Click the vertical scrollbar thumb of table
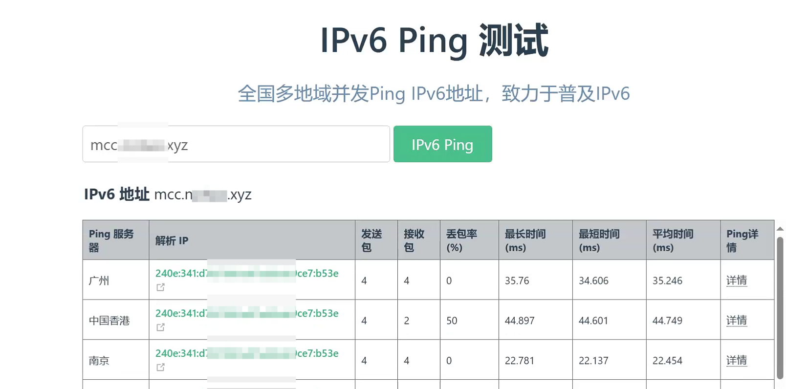 pos(780,308)
